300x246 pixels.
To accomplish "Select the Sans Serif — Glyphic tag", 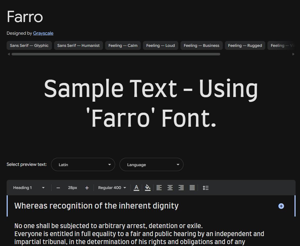I will click(x=29, y=45).
